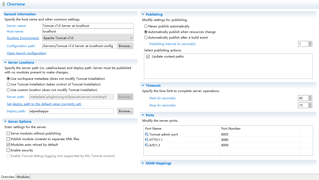The image size is (319, 180).
Task: Pick Automatically publish after a build event
Action: pos(146,38)
